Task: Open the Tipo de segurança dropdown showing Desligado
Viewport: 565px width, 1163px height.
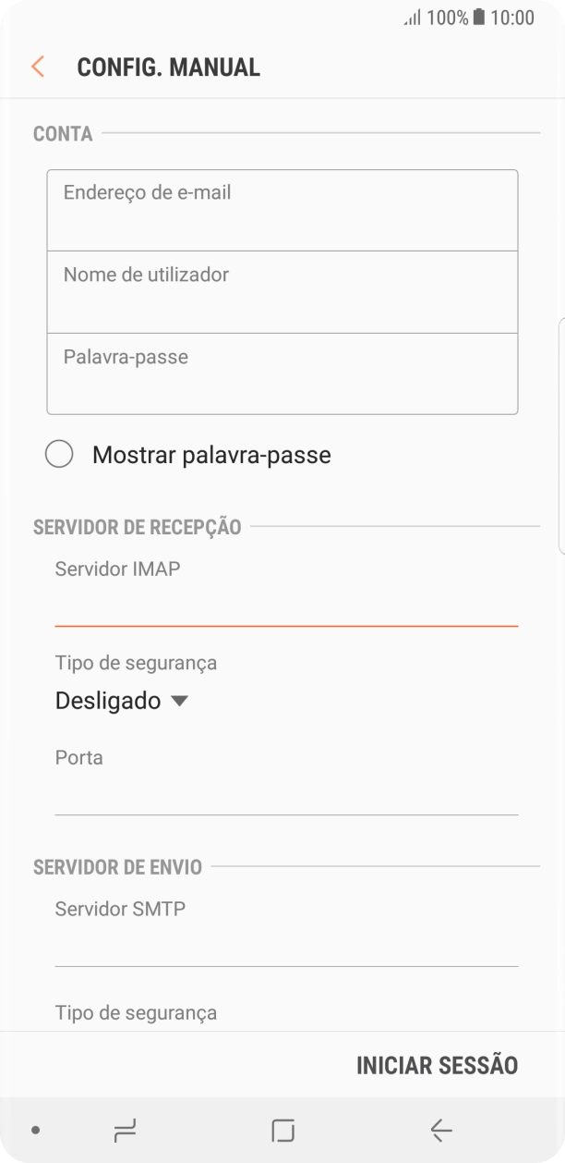Action: [x=122, y=700]
